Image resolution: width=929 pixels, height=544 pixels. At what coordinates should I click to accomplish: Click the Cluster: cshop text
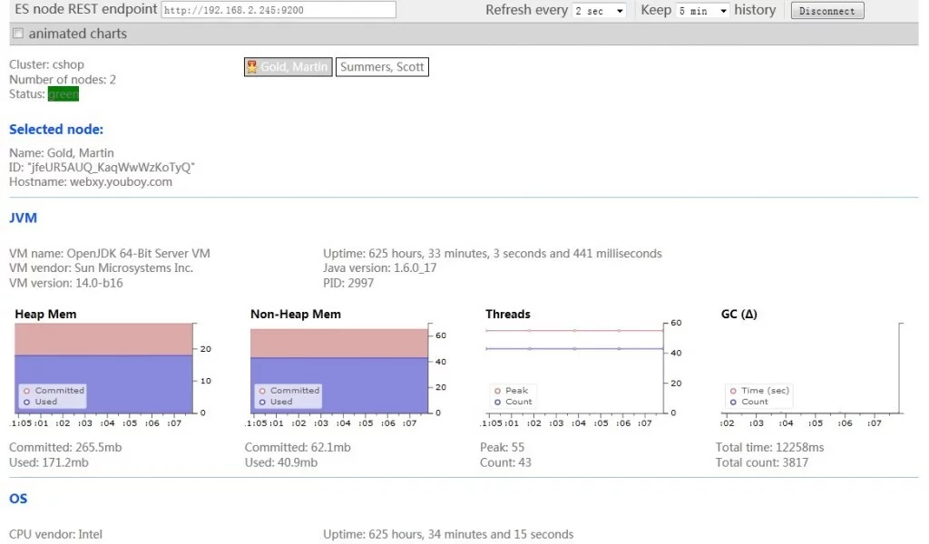pyautogui.click(x=46, y=64)
